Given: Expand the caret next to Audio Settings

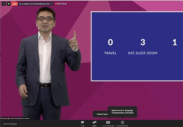Looking at the screenshot, I should pos(21,124).
